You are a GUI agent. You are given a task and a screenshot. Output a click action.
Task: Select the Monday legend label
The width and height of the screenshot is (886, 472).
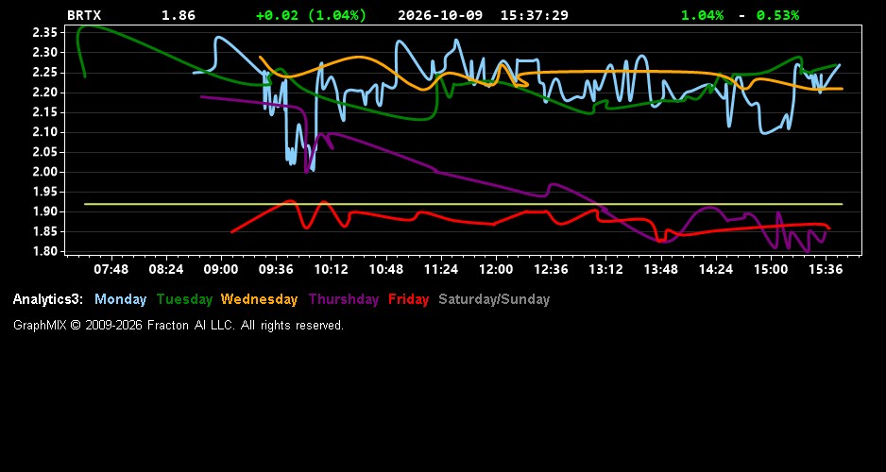pyautogui.click(x=120, y=300)
